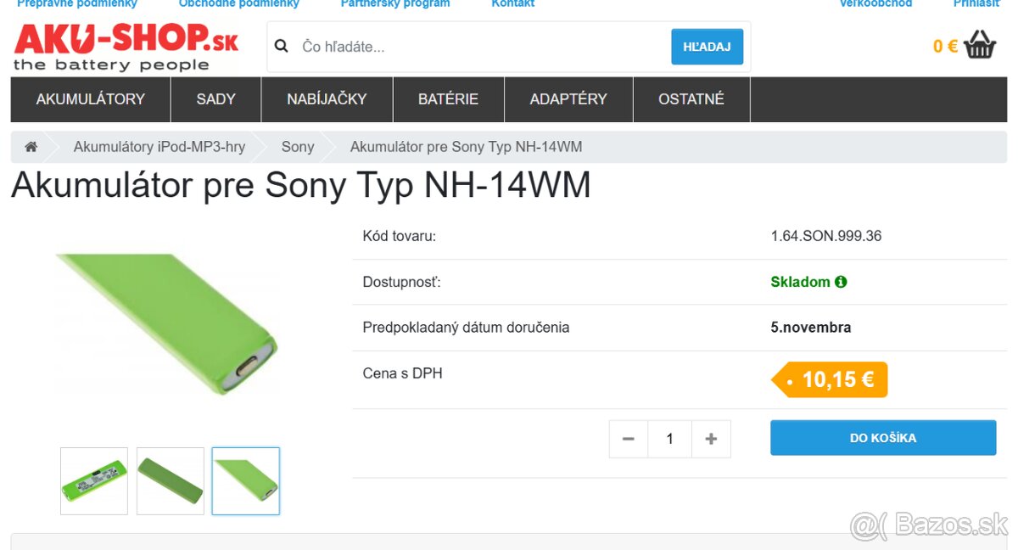1018x550 pixels.
Task: Select the SADY menu item
Action: tap(215, 99)
